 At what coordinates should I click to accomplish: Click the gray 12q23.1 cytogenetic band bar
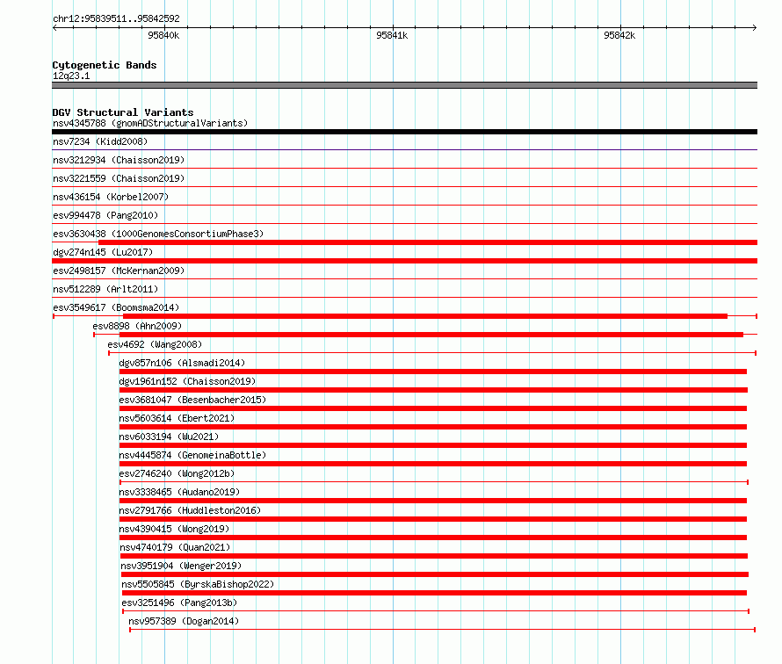click(x=404, y=85)
